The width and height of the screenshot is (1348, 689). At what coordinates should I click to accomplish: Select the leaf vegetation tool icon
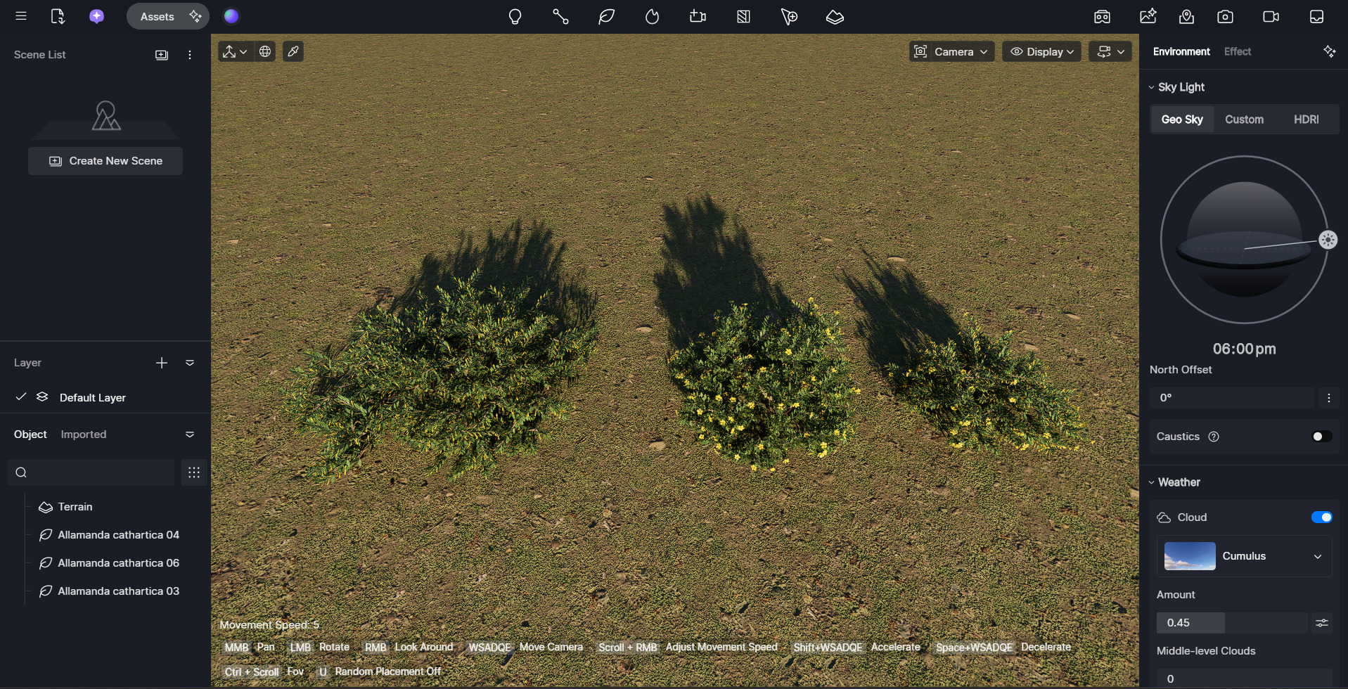click(x=606, y=17)
